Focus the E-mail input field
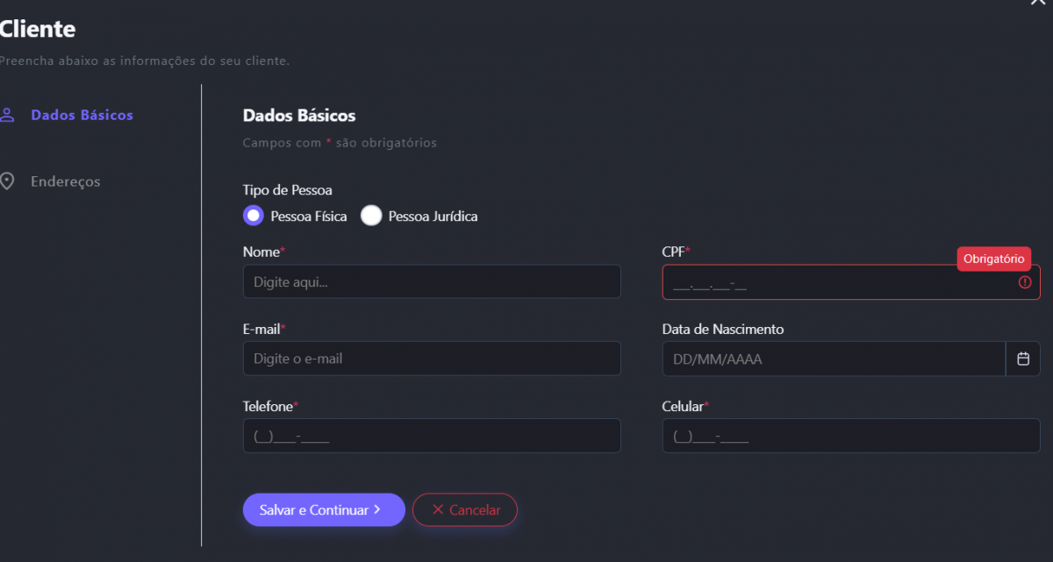The width and height of the screenshot is (1053, 562). 432,359
